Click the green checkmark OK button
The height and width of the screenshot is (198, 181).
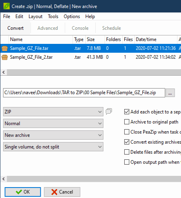(23, 192)
